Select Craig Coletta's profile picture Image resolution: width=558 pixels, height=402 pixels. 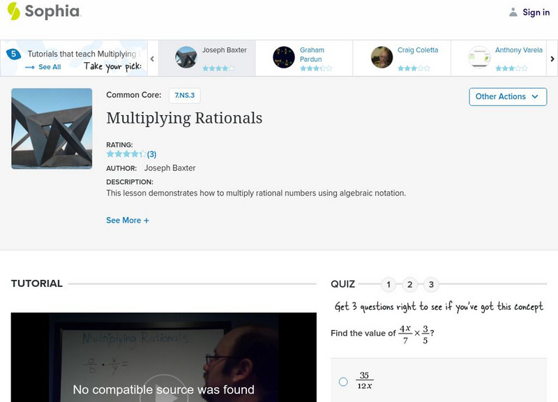tap(381, 56)
